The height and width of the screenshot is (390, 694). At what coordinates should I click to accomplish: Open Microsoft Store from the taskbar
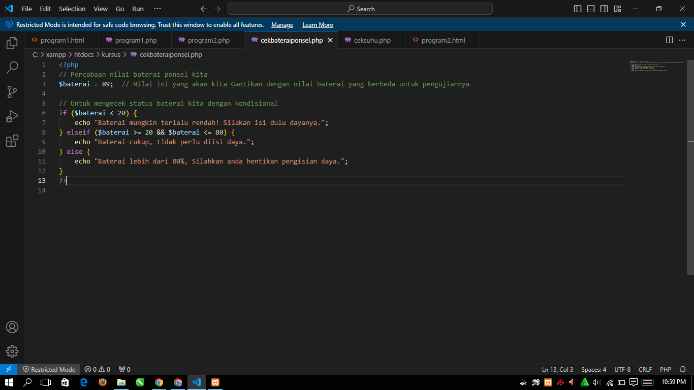[x=65, y=382]
